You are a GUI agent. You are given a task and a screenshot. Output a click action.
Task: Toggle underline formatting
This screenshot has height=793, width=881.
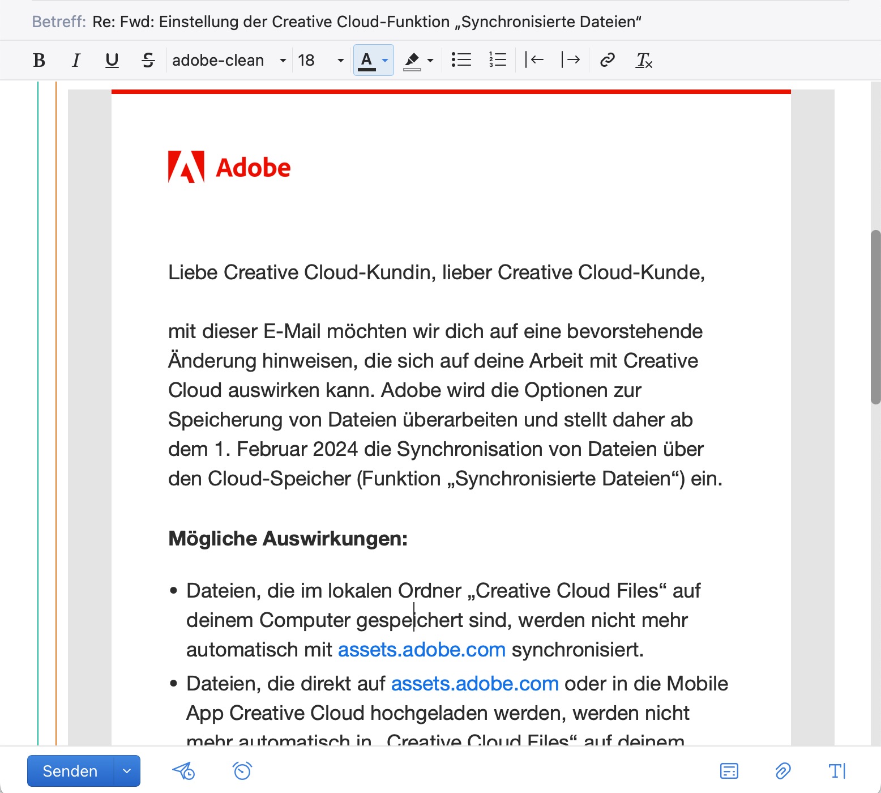(112, 60)
